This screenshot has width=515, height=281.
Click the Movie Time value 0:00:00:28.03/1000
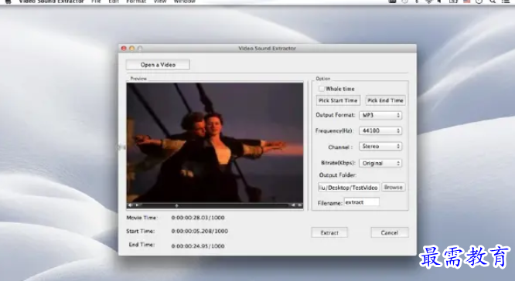click(198, 218)
